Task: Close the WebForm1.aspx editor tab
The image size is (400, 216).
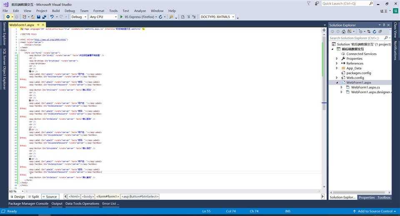Action: [43, 25]
